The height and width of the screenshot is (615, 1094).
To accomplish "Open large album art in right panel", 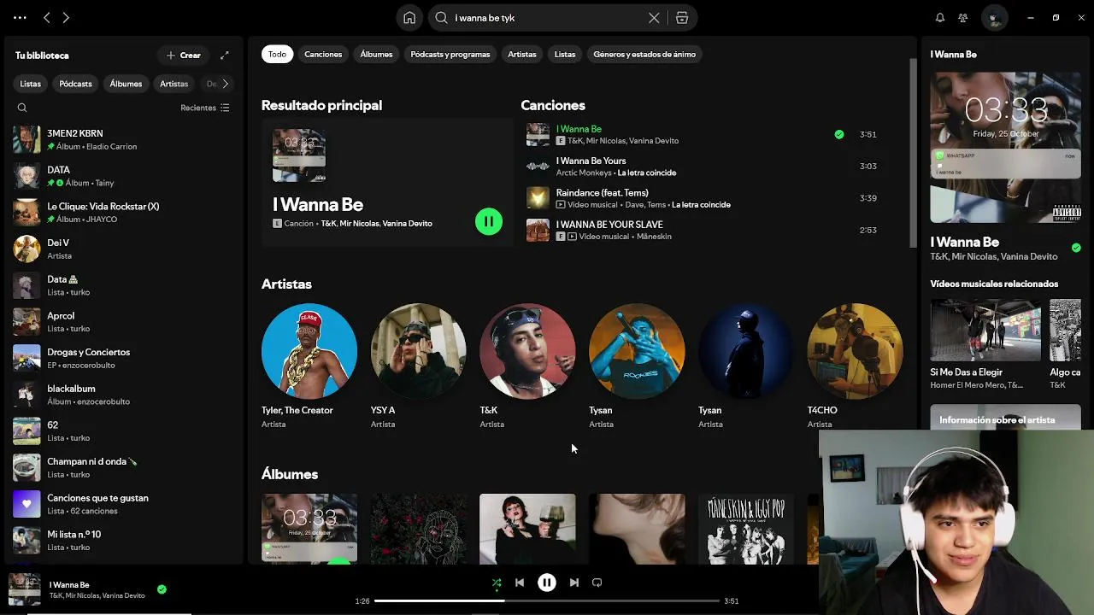I will pyautogui.click(x=1006, y=148).
